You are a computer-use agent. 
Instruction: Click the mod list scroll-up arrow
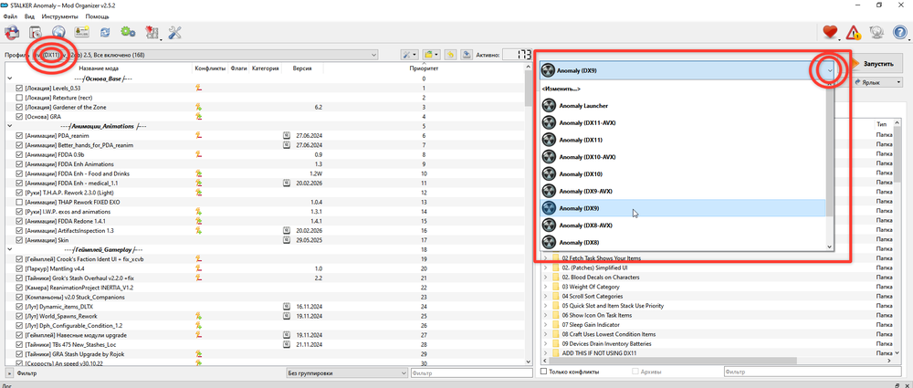coord(528,67)
